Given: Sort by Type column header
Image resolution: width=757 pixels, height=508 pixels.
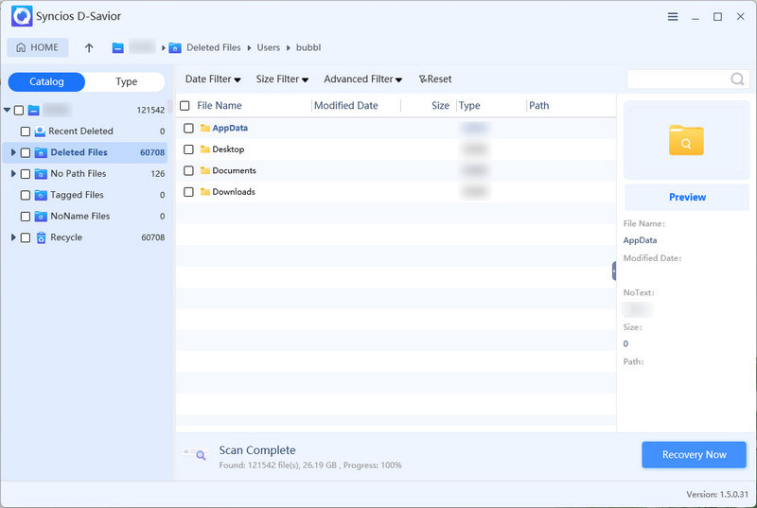Looking at the screenshot, I should pyautogui.click(x=469, y=106).
